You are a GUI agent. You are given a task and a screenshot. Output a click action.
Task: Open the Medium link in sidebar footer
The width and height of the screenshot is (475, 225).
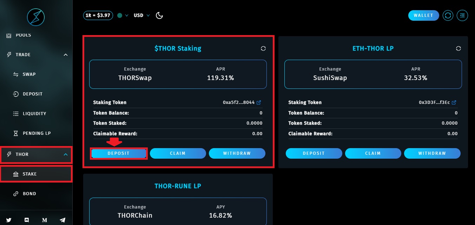[x=45, y=220]
